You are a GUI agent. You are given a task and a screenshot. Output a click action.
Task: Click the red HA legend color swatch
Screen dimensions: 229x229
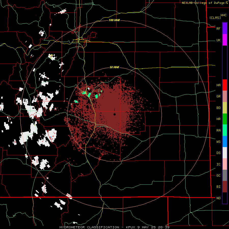tap(225, 85)
